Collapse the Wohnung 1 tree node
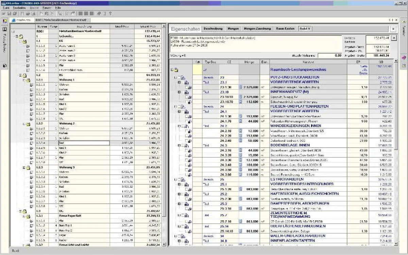The image size is (408, 255). coord(24,80)
